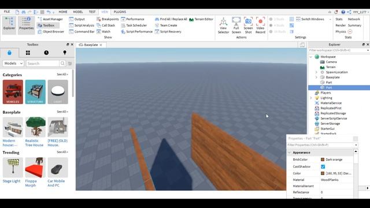Collapse the Appearance properties section
The image size is (370, 208).
coord(289,153)
